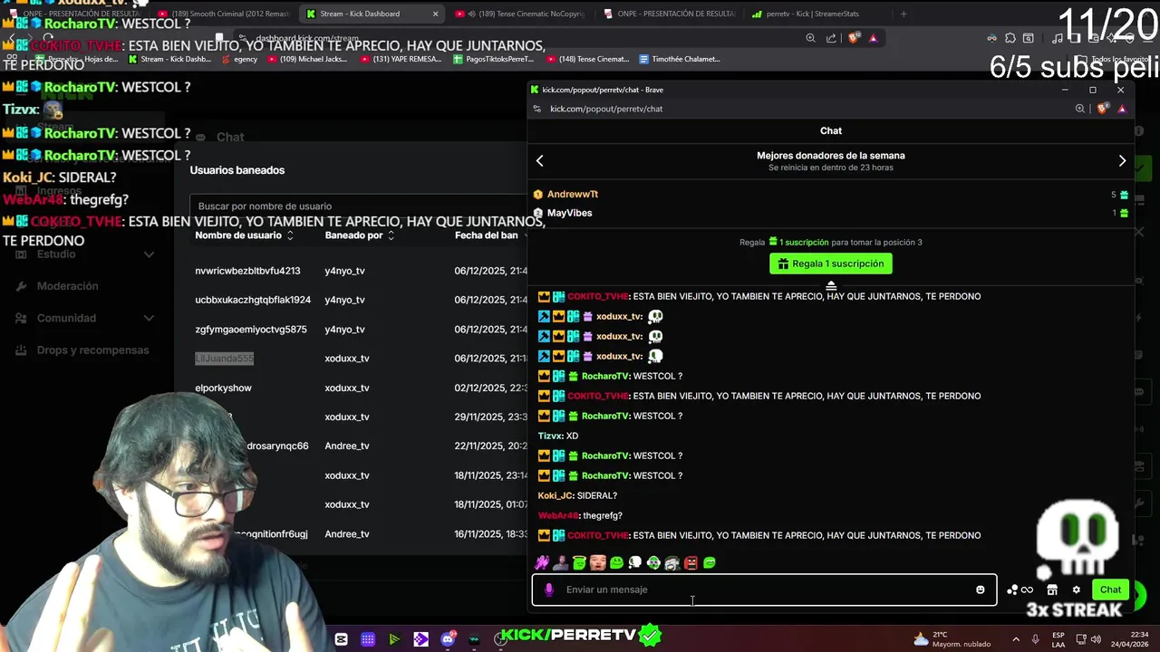The image size is (1160, 652).
Task: Click username Tizvx in popout chat
Action: 550,436
